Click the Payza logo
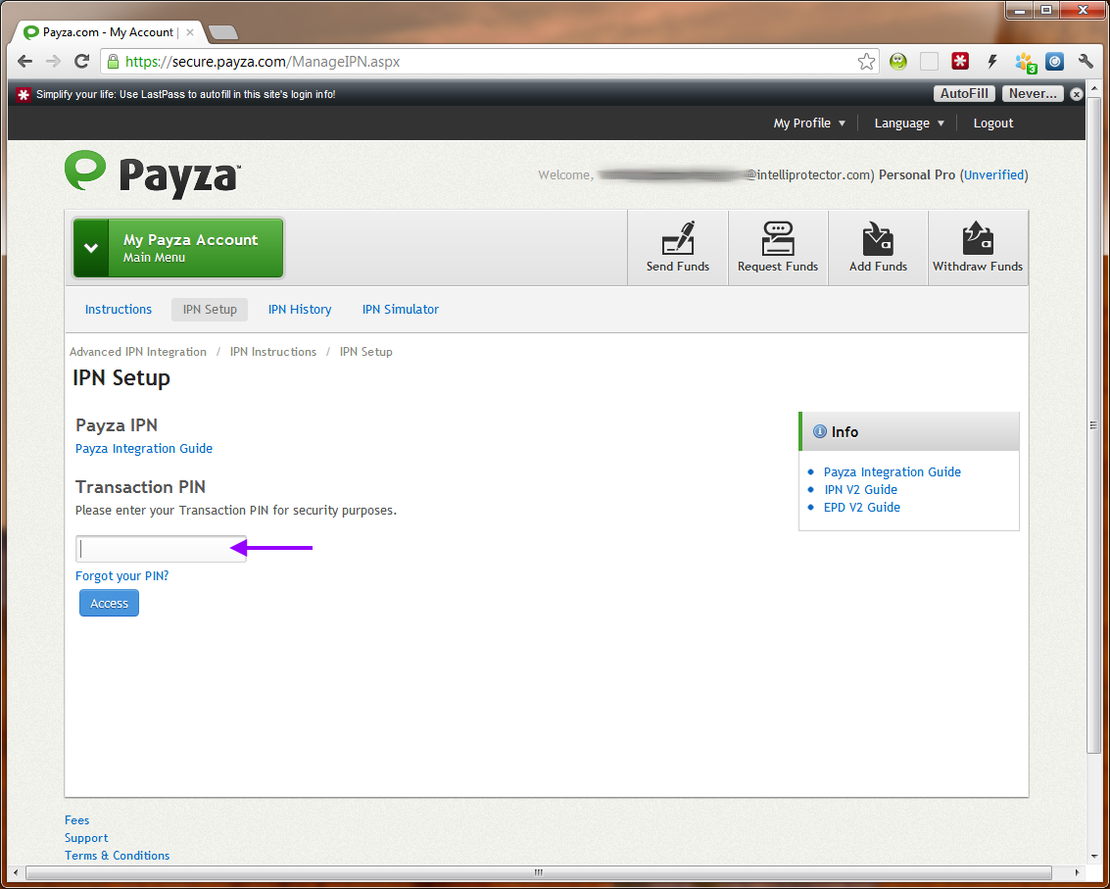 point(153,174)
